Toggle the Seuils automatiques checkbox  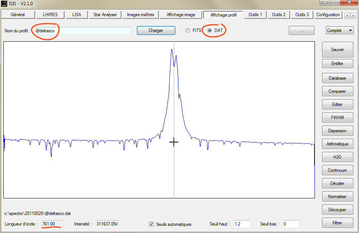[152, 224]
